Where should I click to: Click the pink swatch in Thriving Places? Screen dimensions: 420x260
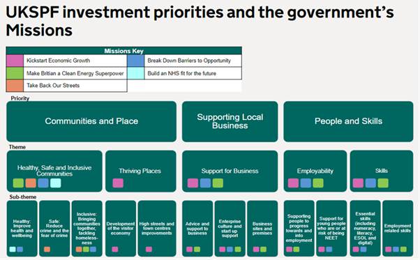coord(118,183)
